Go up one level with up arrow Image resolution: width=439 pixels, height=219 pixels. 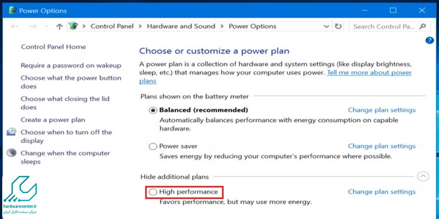point(59,26)
